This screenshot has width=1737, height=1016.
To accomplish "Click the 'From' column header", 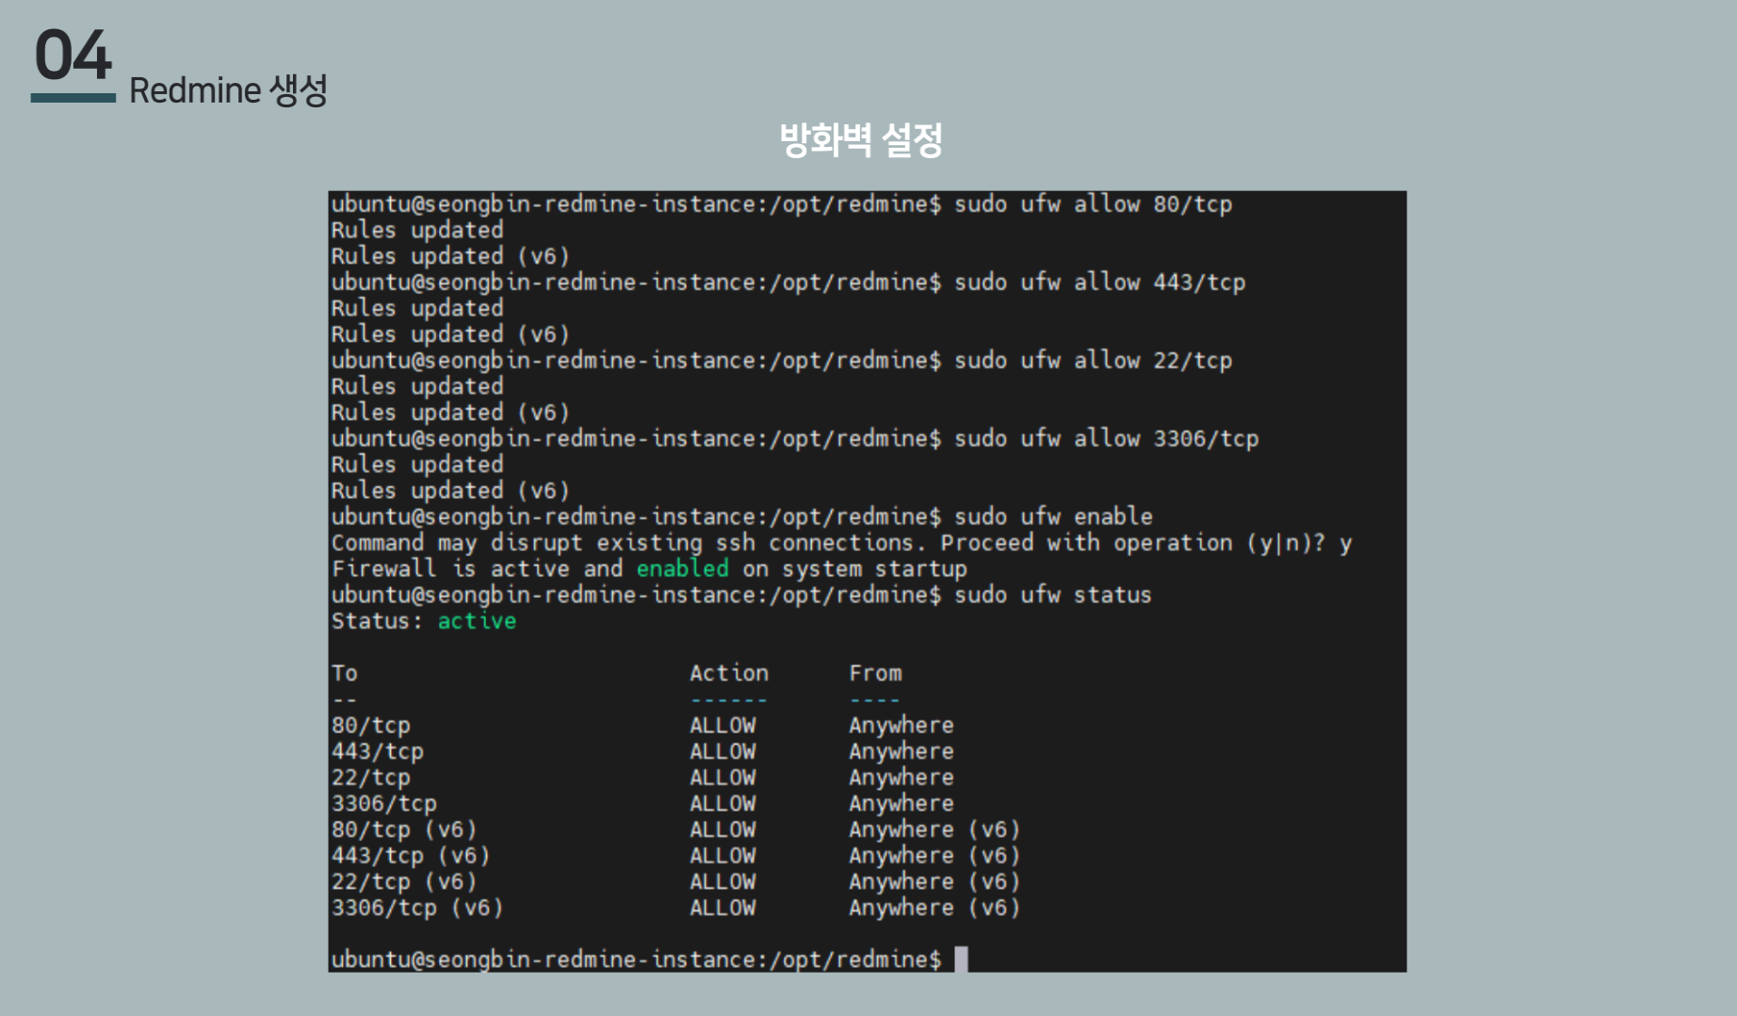I will (x=874, y=673).
